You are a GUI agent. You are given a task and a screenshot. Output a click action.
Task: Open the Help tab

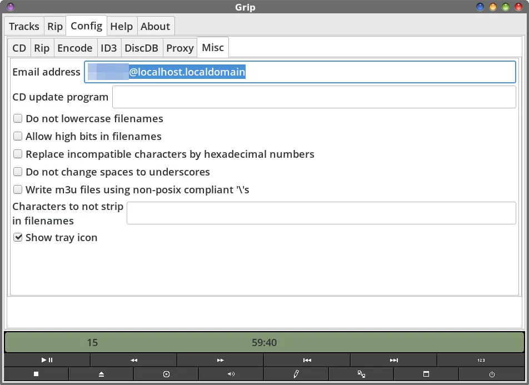coord(122,26)
